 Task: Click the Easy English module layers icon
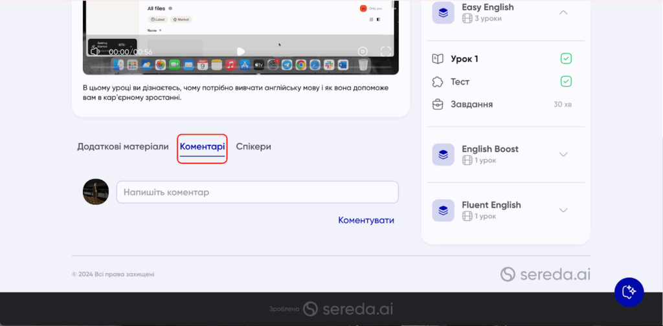443,12
